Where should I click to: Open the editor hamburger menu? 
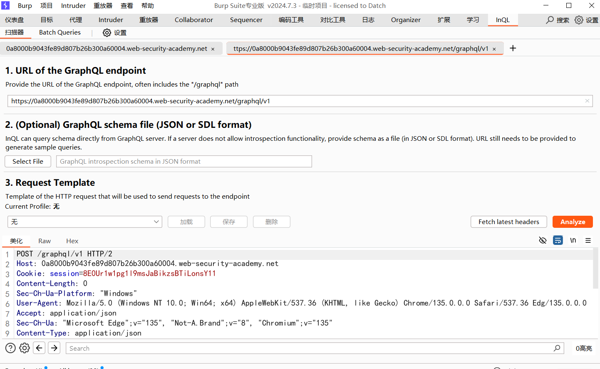click(x=588, y=240)
